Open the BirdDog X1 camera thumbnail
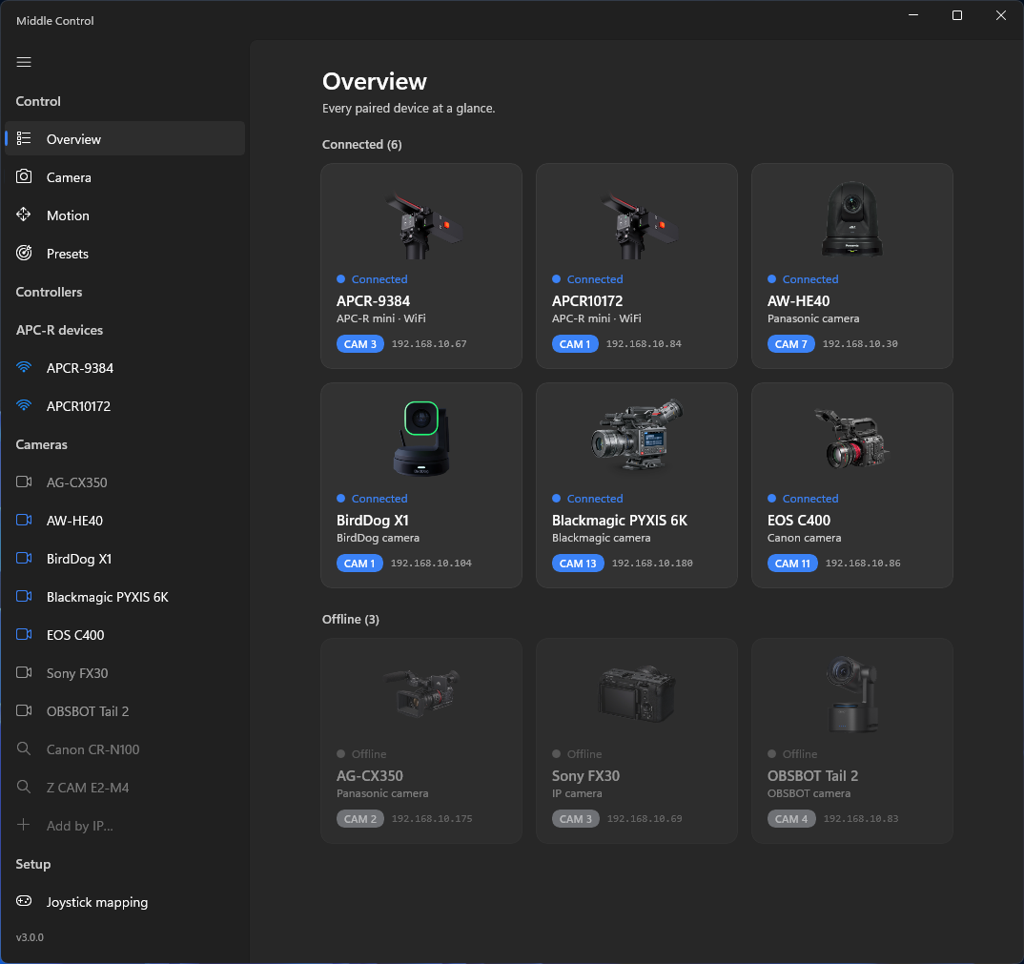 point(421,439)
